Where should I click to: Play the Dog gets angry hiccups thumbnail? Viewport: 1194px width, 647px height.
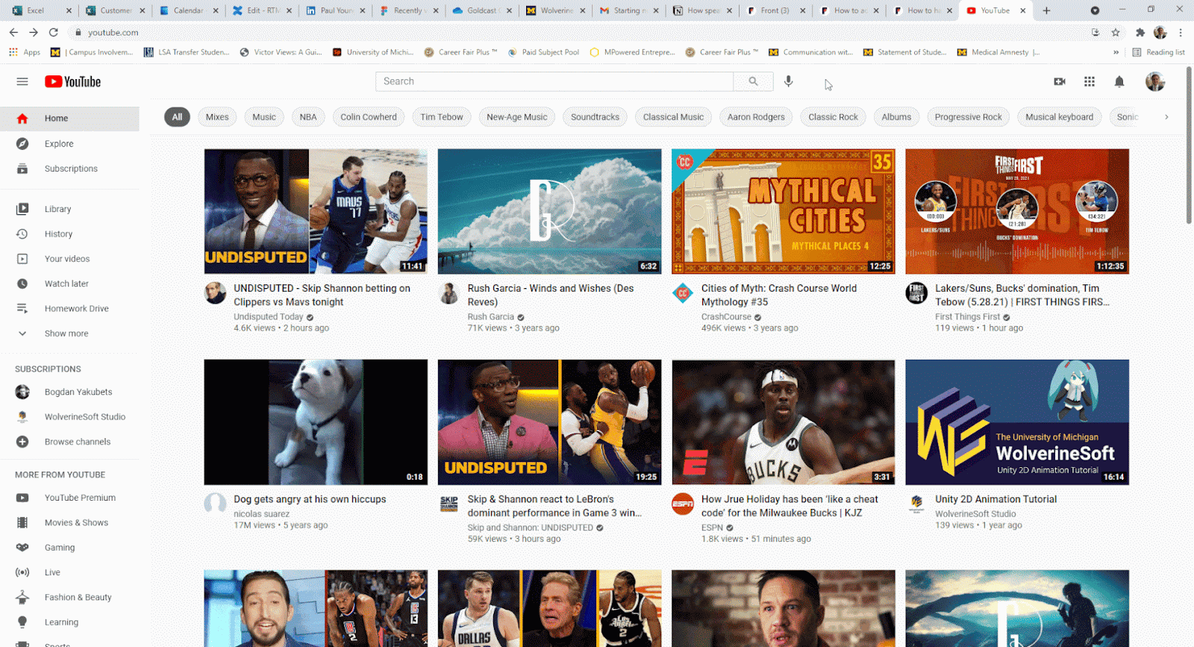coord(316,422)
